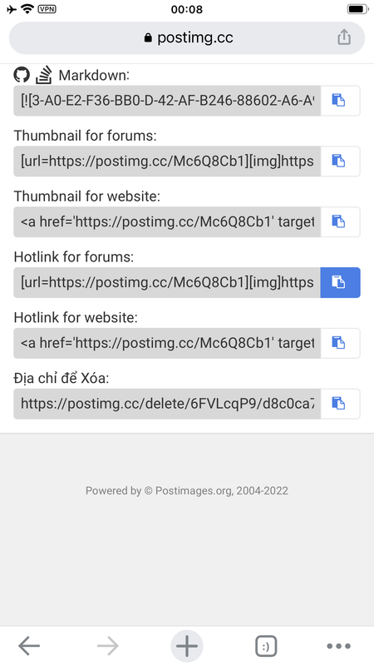Copy the Hotlink for forums code

340,282
